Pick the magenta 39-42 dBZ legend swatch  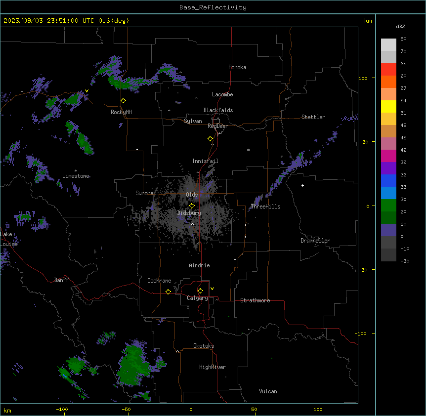point(388,156)
